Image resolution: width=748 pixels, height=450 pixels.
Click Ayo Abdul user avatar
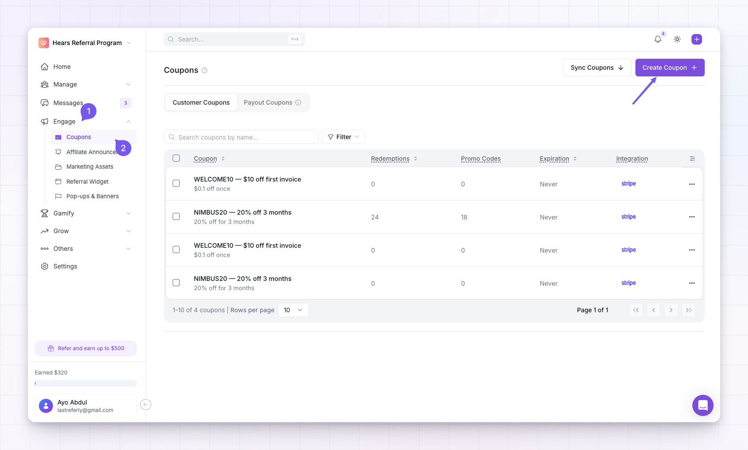click(46, 406)
